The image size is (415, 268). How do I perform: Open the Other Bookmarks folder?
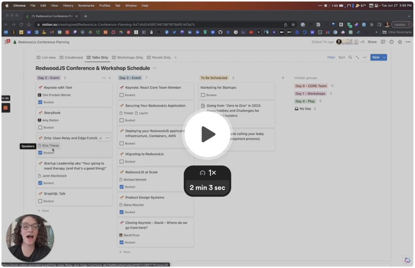pyautogui.click(x=397, y=32)
